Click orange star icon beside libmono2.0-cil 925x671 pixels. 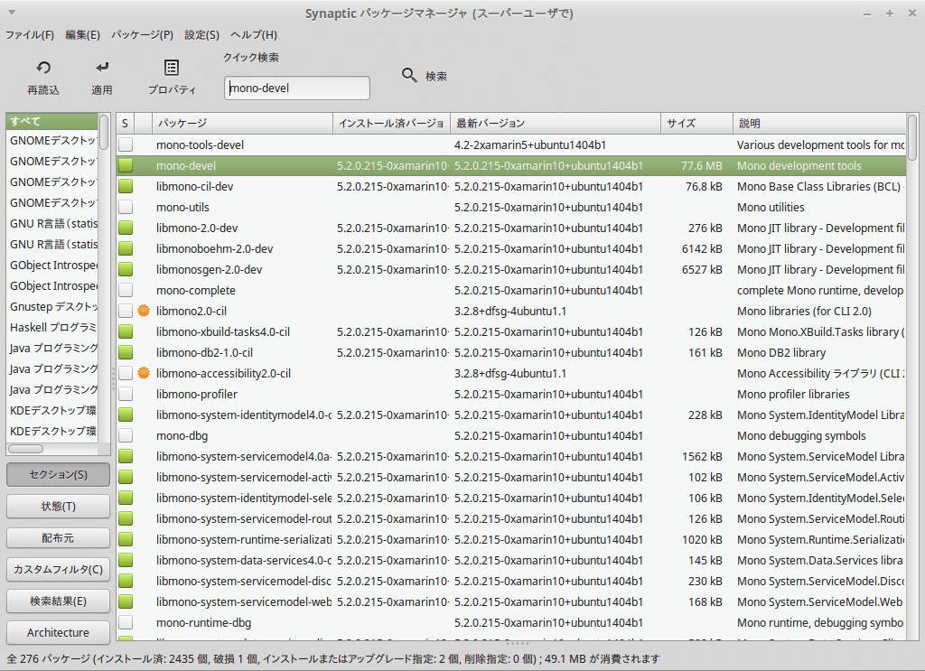point(144,311)
